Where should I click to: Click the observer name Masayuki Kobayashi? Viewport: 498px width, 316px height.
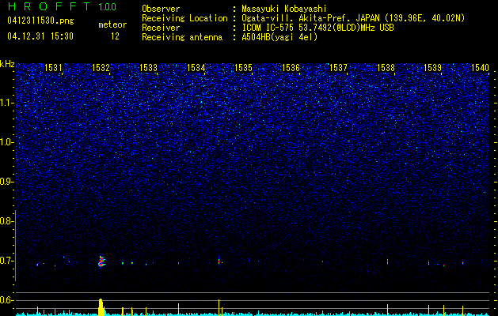point(284,9)
